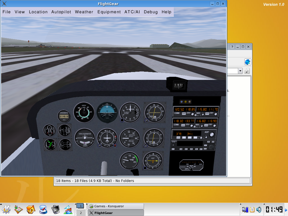Click the vacuum and ammeter gauge
The width and height of the screenshot is (288, 216).
pos(65,145)
